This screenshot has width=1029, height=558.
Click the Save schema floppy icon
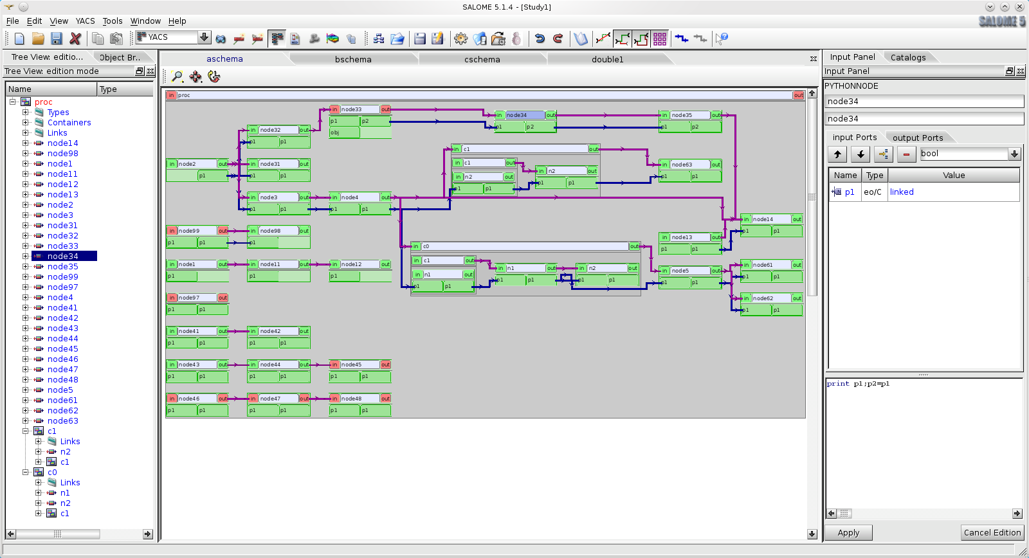point(420,39)
